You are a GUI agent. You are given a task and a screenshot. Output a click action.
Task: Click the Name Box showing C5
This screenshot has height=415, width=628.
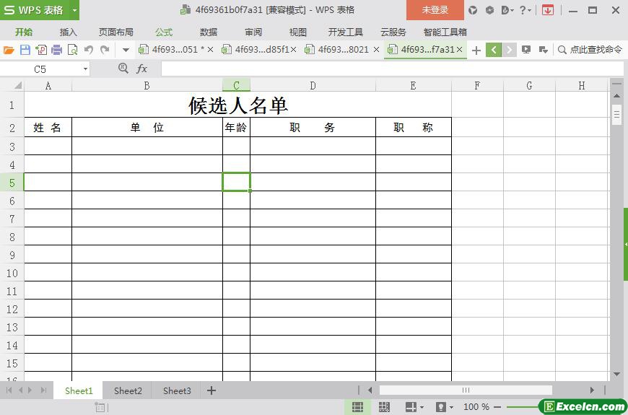40,69
